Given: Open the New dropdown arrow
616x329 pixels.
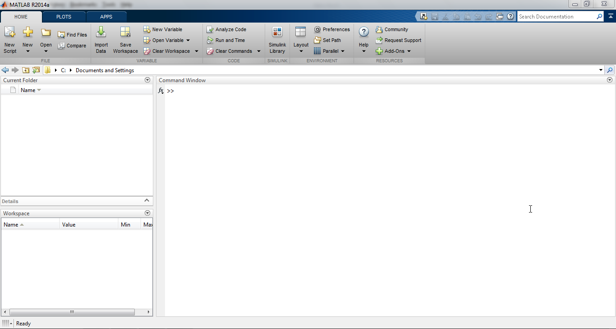Looking at the screenshot, I should point(28,51).
